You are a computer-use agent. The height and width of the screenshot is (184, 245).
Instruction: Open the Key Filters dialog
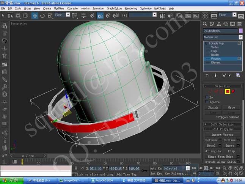click(176, 174)
